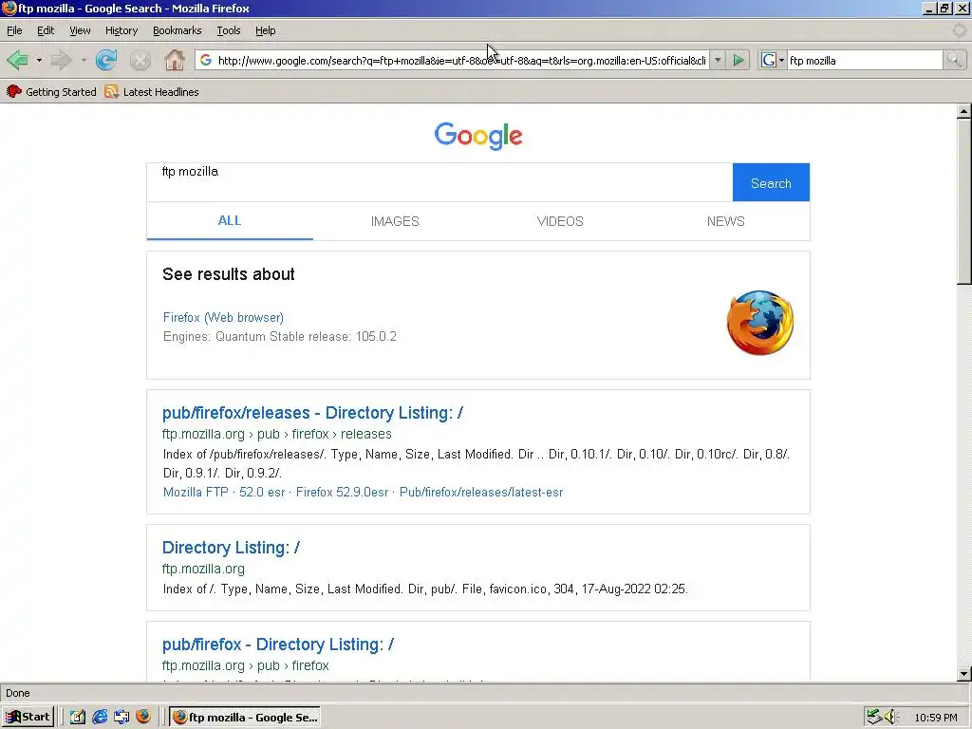
Task: Switch to the NEWS tab
Action: 725,221
